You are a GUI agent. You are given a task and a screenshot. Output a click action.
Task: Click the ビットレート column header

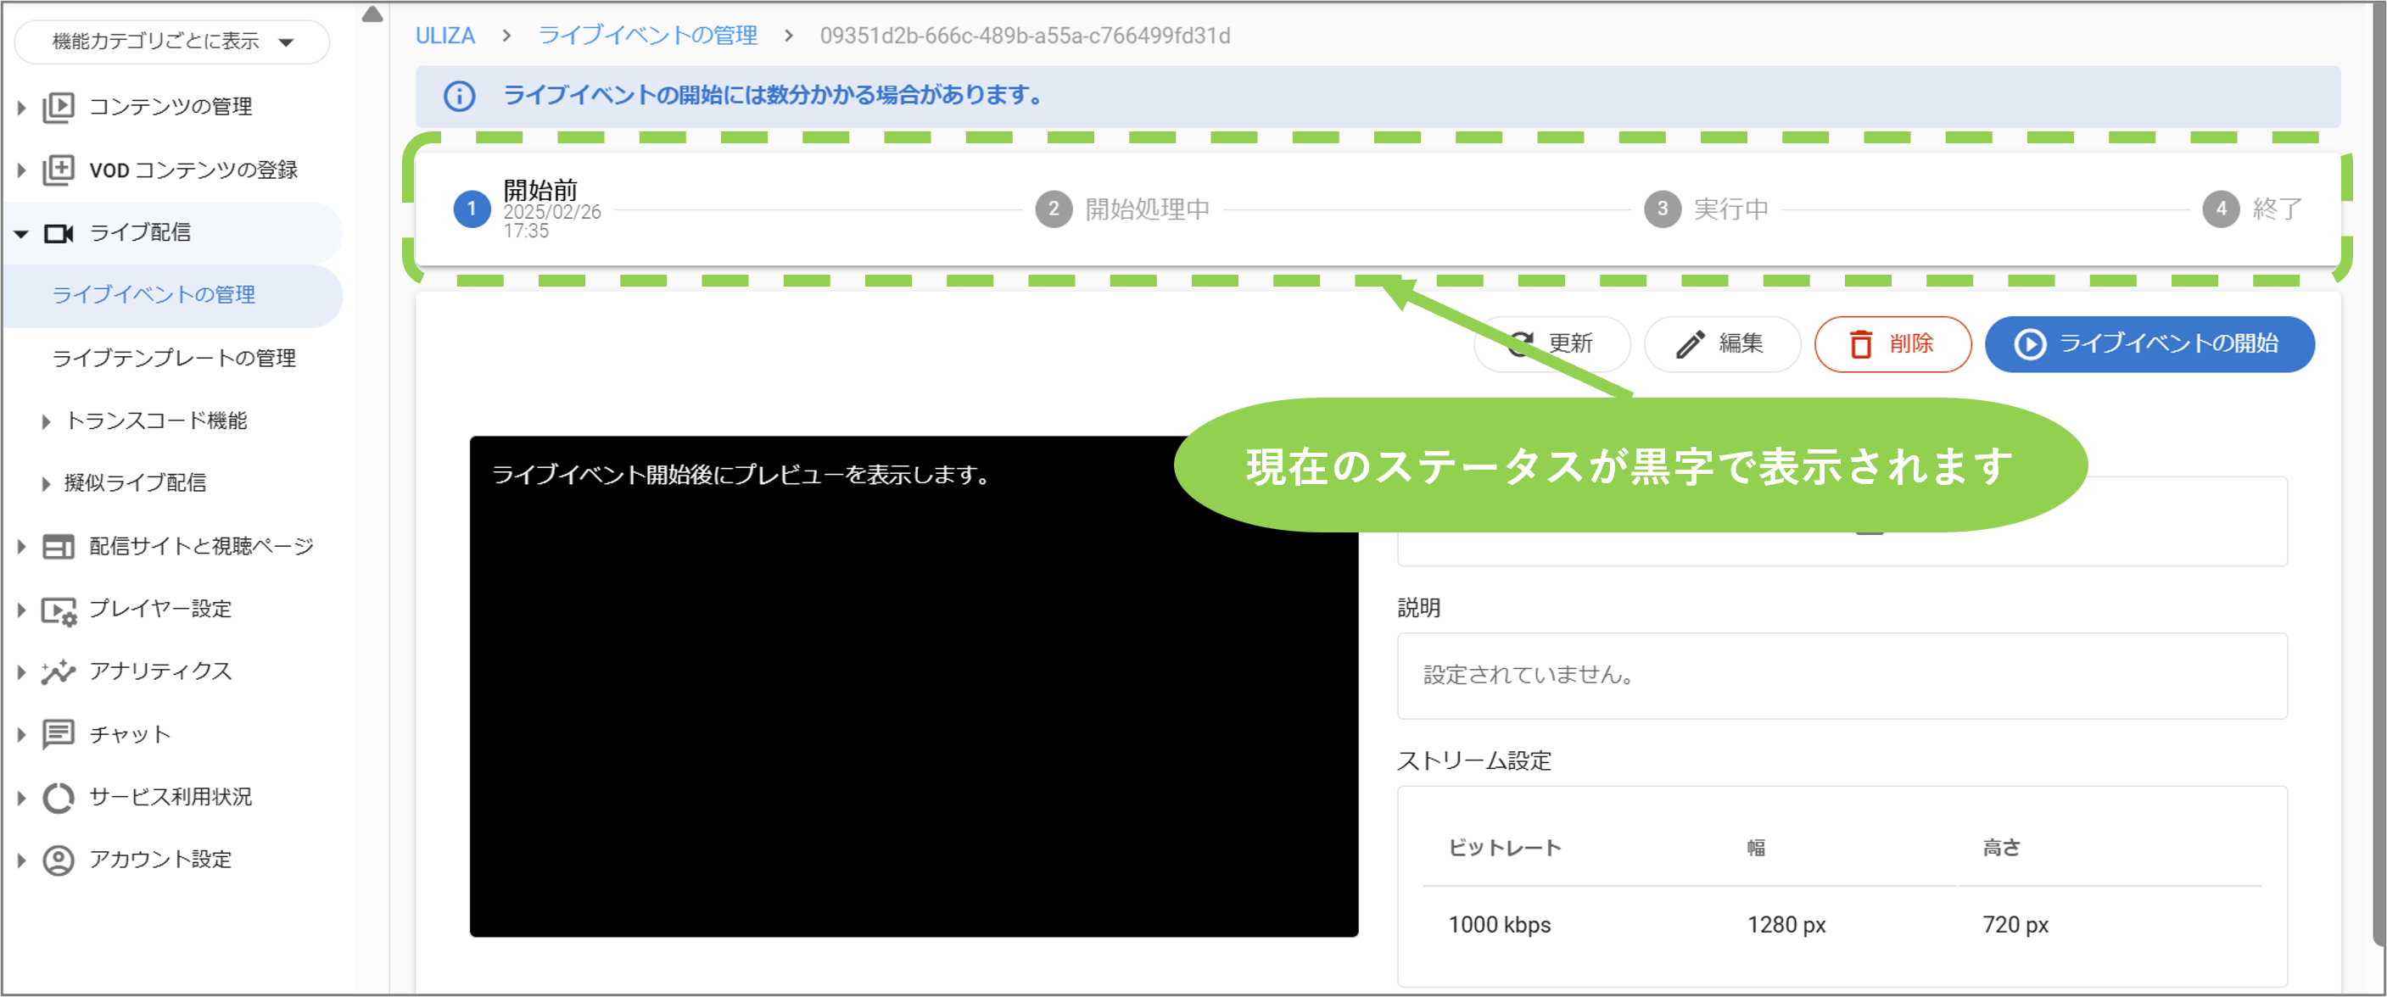tap(1505, 848)
